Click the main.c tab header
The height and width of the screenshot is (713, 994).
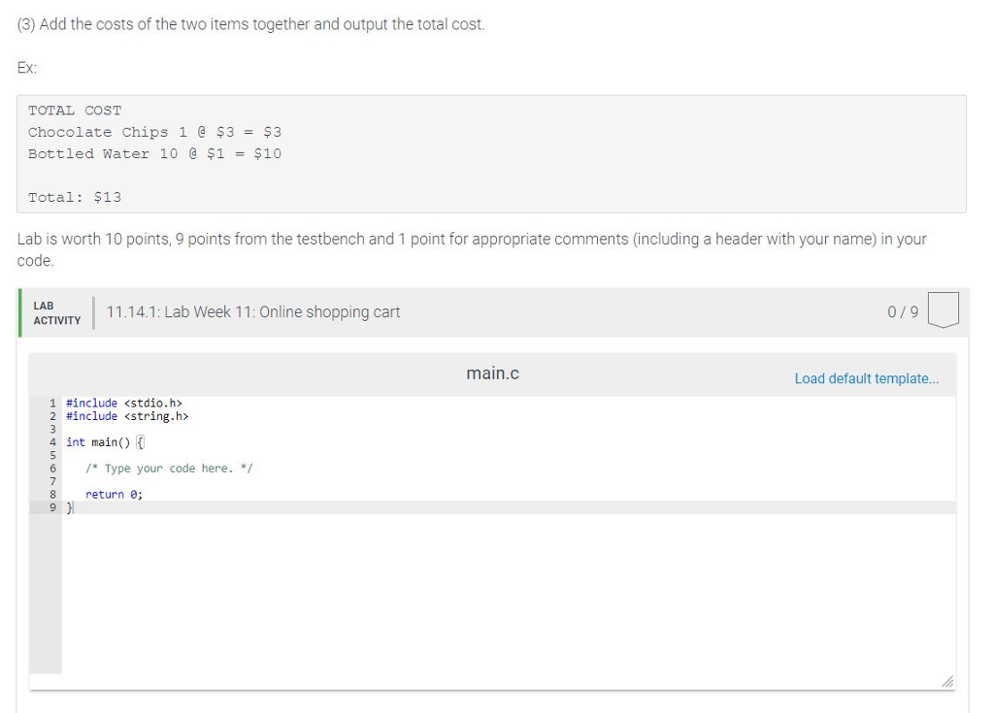492,372
